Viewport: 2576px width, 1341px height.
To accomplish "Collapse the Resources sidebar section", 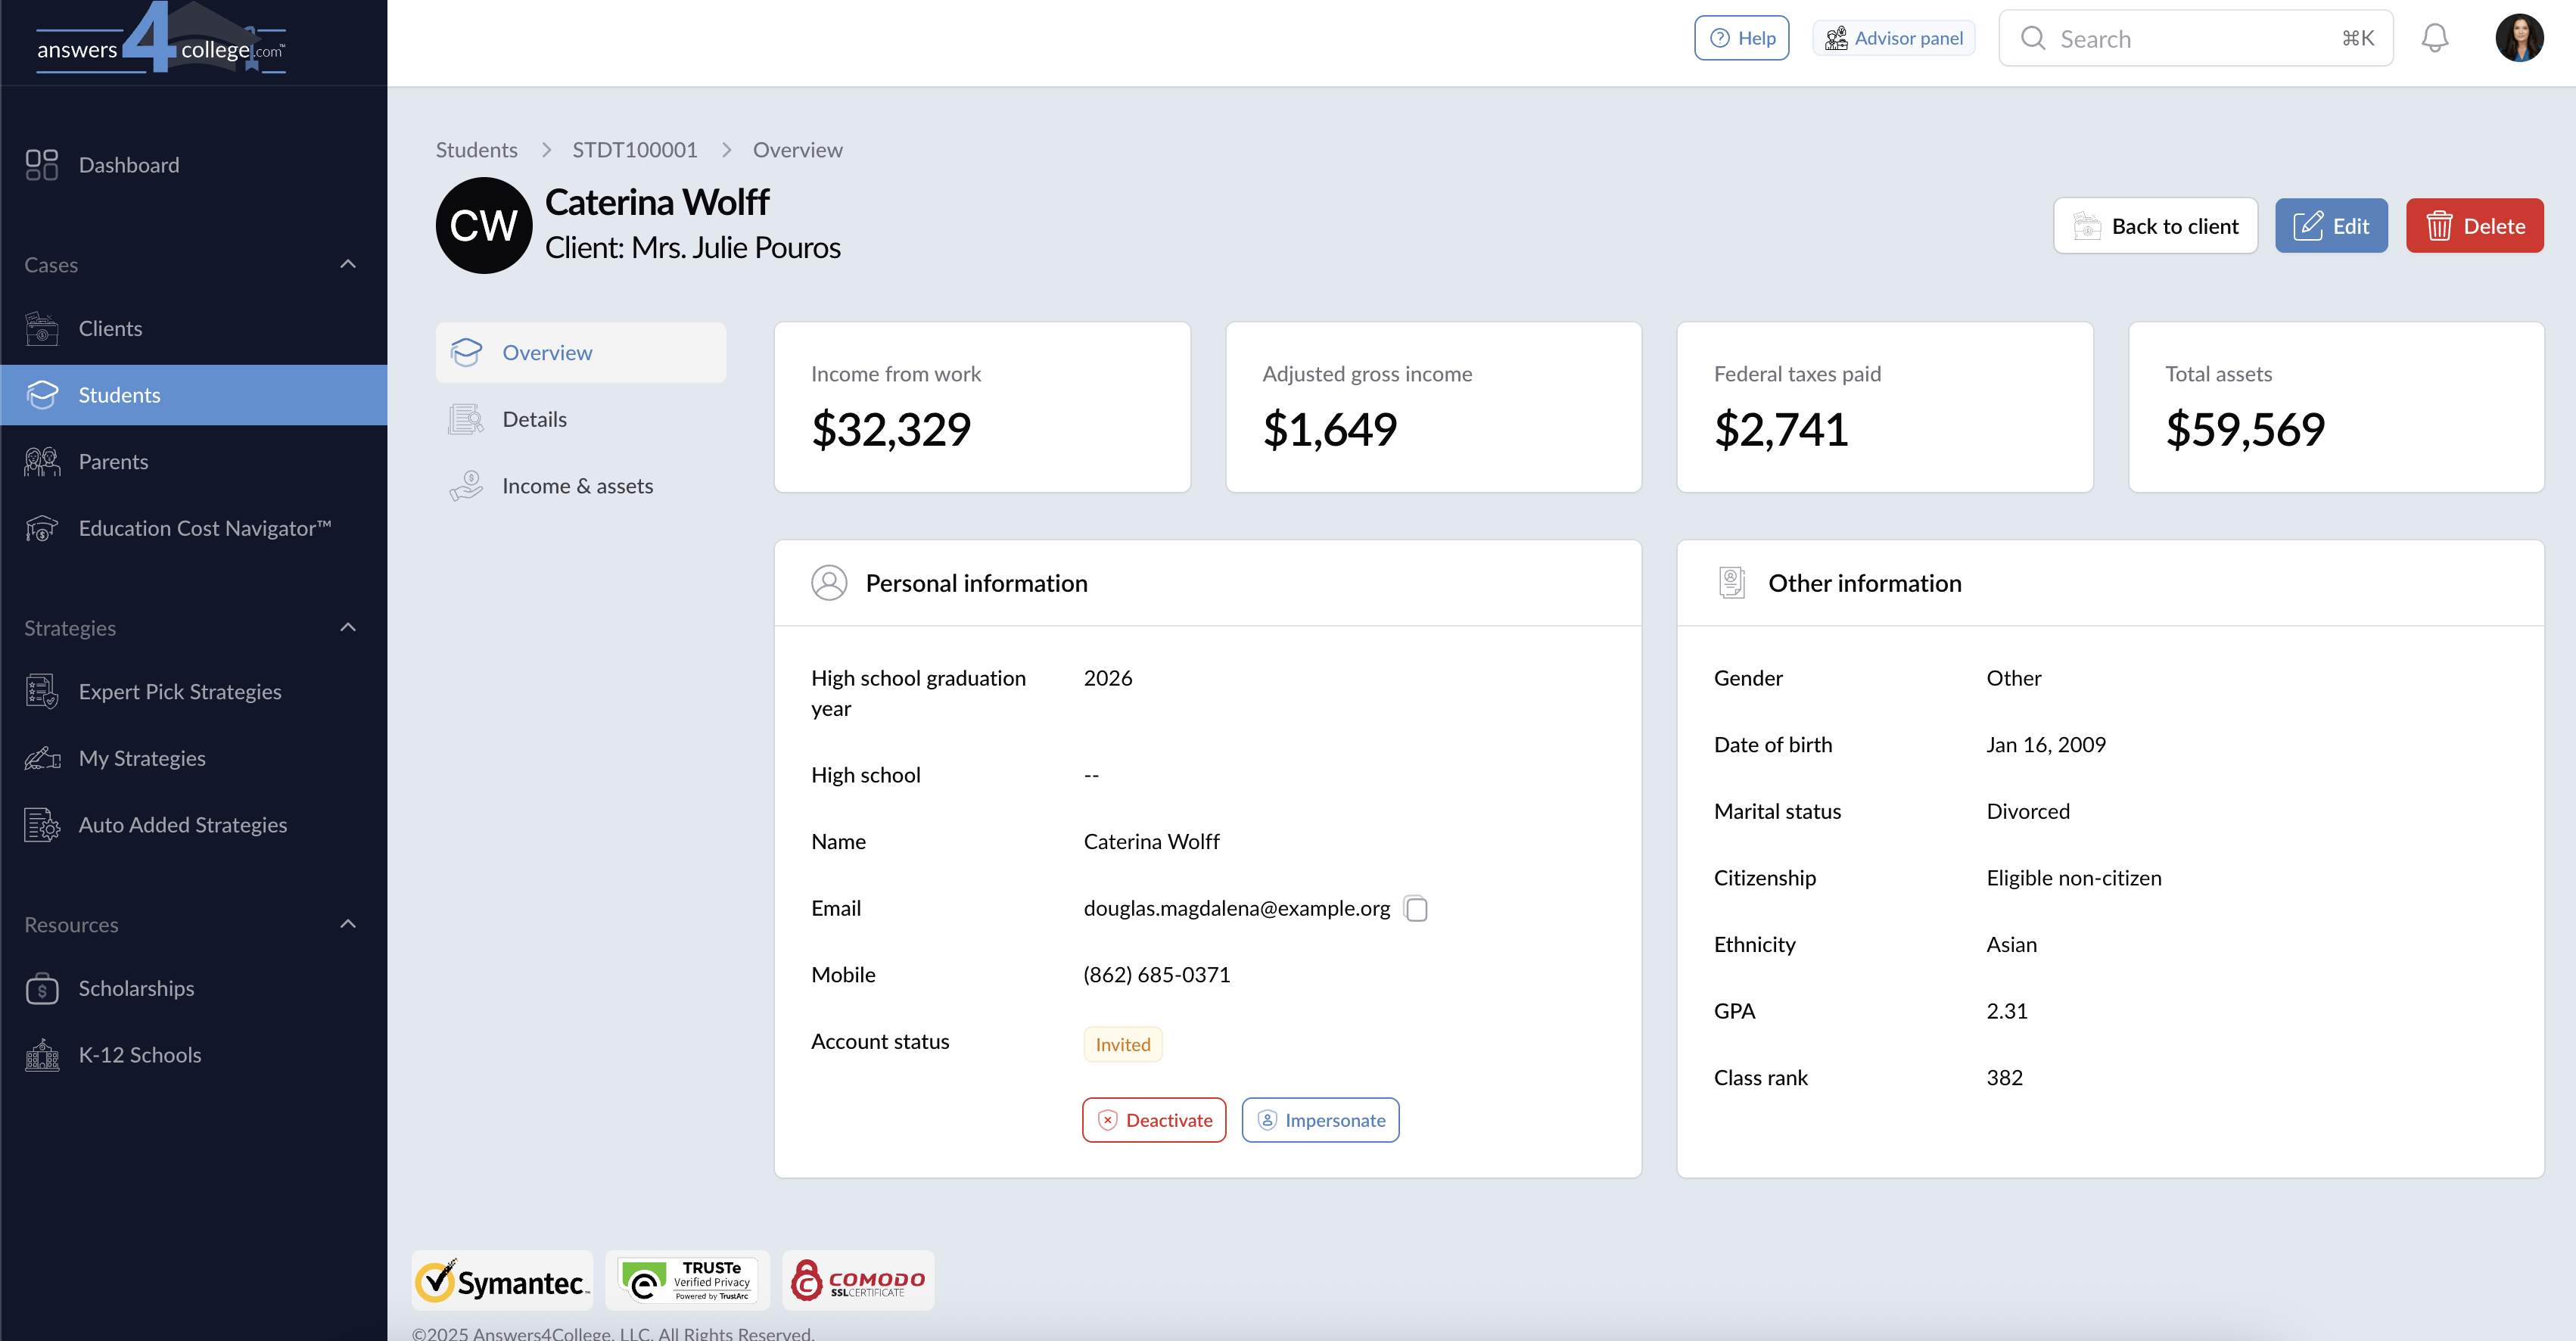I will coord(347,924).
